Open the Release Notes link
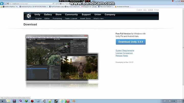184x103 pixels. [122, 56]
